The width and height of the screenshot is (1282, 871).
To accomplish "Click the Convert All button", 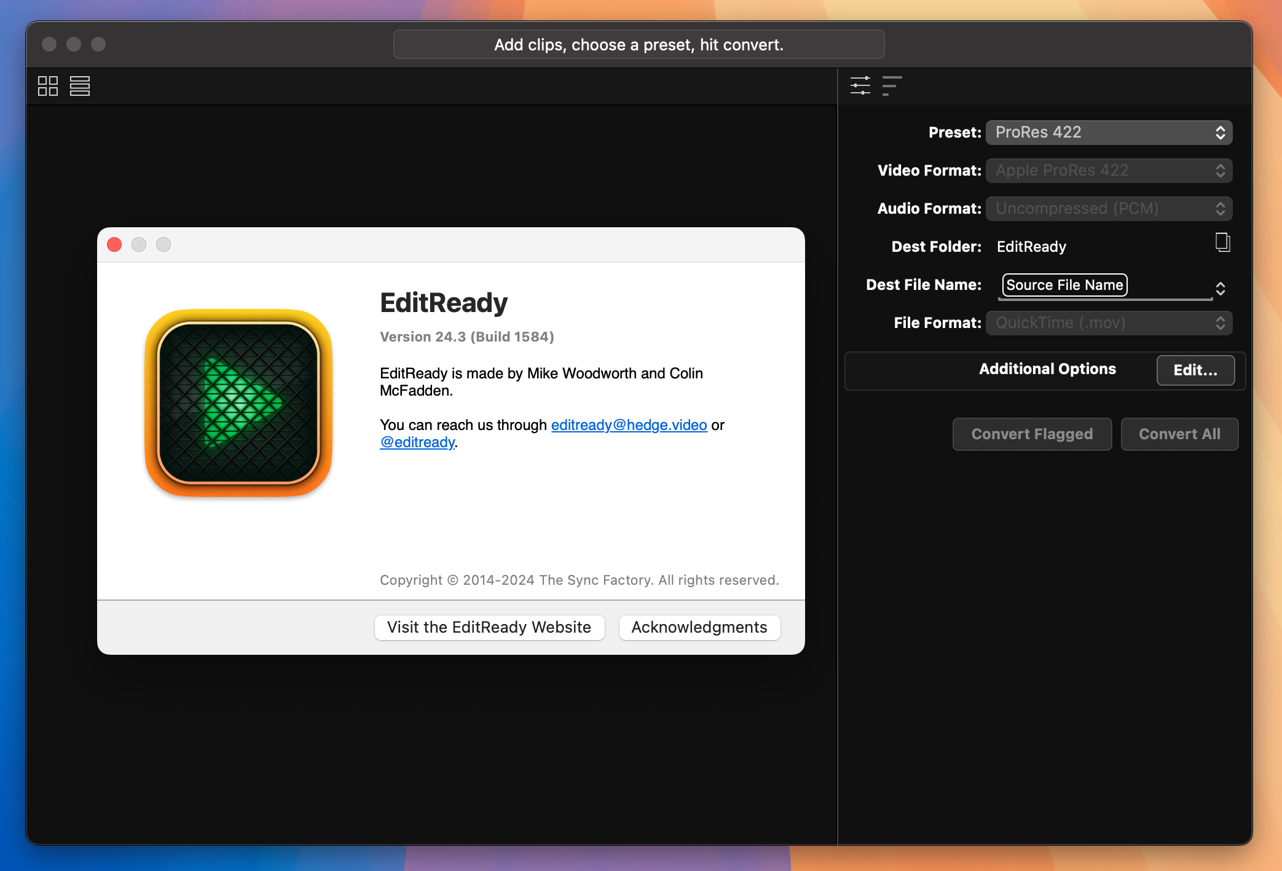I will (x=1179, y=434).
